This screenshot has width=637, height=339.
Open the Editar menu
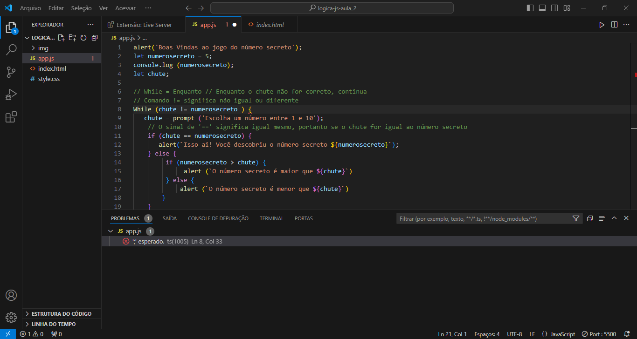[56, 8]
